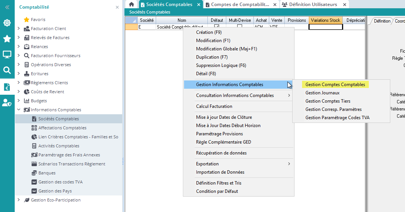Expand the Budgets tree node
Image resolution: width=405 pixels, height=212 pixels.
click(x=19, y=101)
